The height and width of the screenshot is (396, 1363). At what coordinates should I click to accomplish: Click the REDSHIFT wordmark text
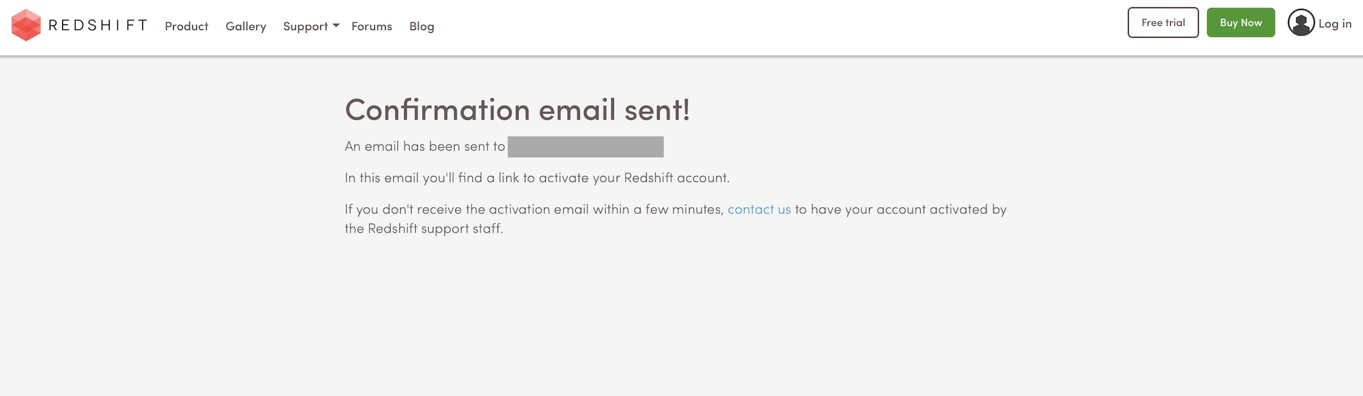(x=98, y=26)
